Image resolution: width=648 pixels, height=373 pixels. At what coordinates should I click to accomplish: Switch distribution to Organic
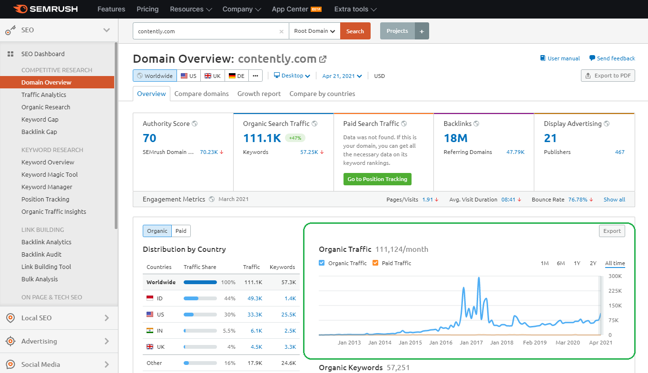pyautogui.click(x=157, y=231)
